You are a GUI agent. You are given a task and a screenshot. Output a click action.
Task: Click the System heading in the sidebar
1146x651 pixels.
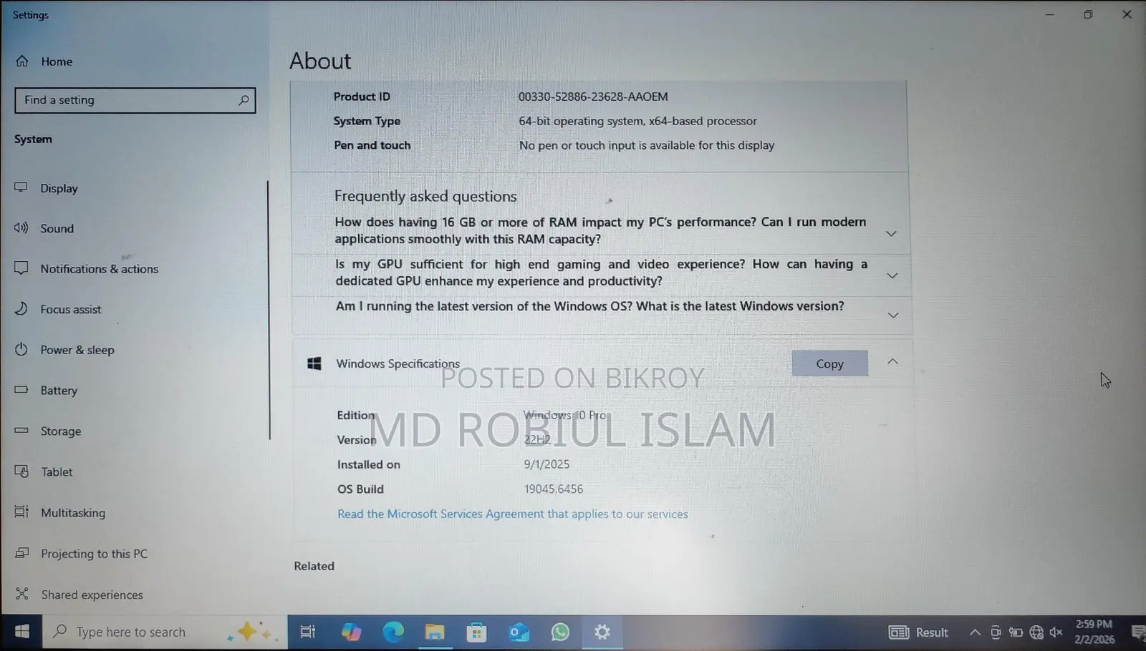tap(33, 139)
